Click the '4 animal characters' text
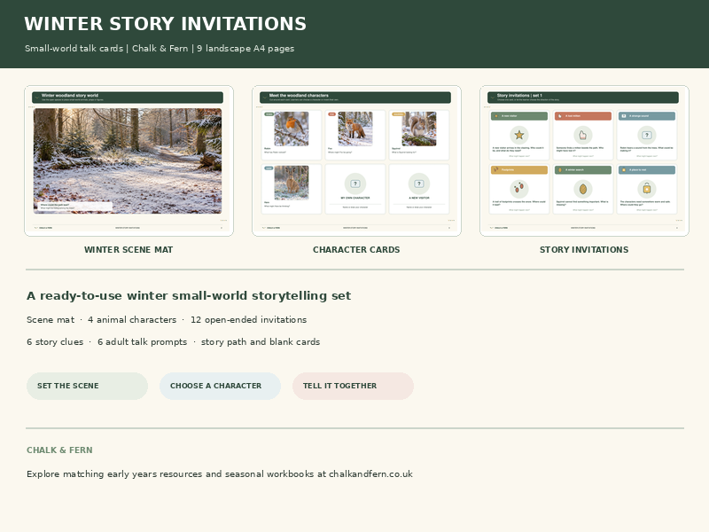 [132, 320]
